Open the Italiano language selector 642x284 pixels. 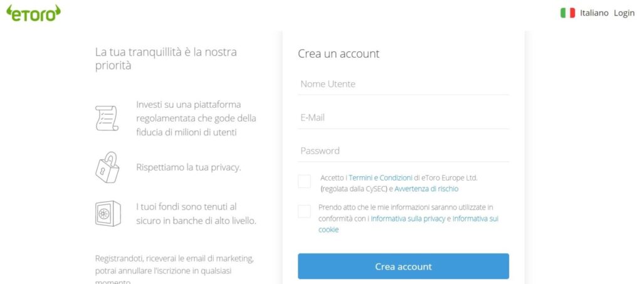pos(594,13)
